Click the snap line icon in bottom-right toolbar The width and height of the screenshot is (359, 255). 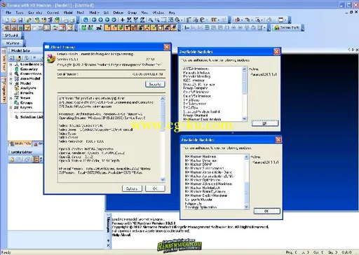click(187, 28)
